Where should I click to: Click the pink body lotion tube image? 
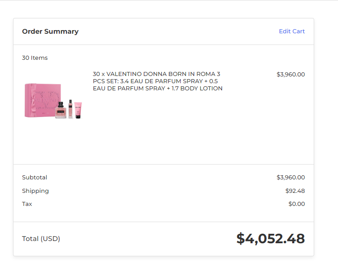pos(78,111)
